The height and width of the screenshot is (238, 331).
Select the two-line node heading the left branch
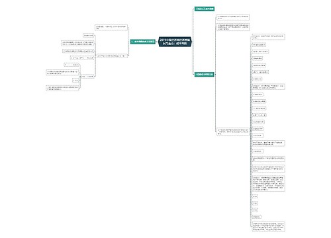pyautogui.click(x=111, y=27)
